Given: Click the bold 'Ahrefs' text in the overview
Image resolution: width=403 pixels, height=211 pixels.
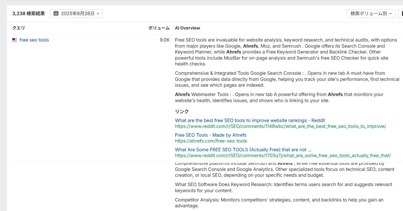Looking at the screenshot, I should 251,46.
